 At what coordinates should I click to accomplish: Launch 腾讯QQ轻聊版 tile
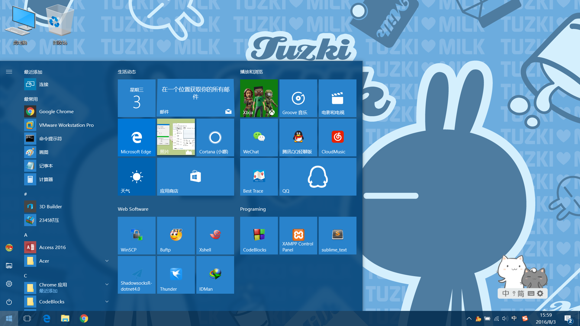click(x=298, y=137)
